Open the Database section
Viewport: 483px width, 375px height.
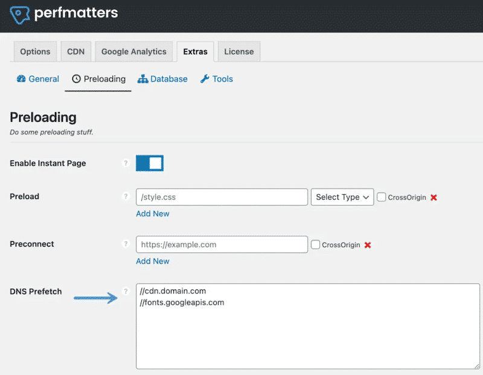click(162, 79)
